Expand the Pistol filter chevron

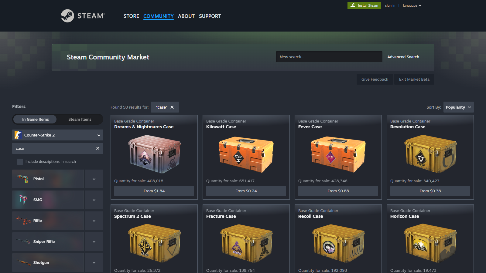[94, 179]
